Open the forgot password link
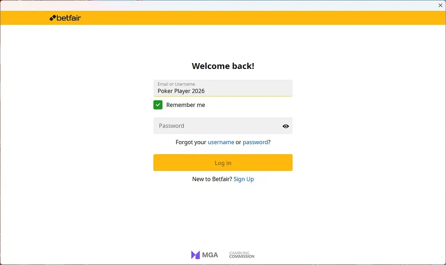This screenshot has width=446, height=265. coord(255,142)
